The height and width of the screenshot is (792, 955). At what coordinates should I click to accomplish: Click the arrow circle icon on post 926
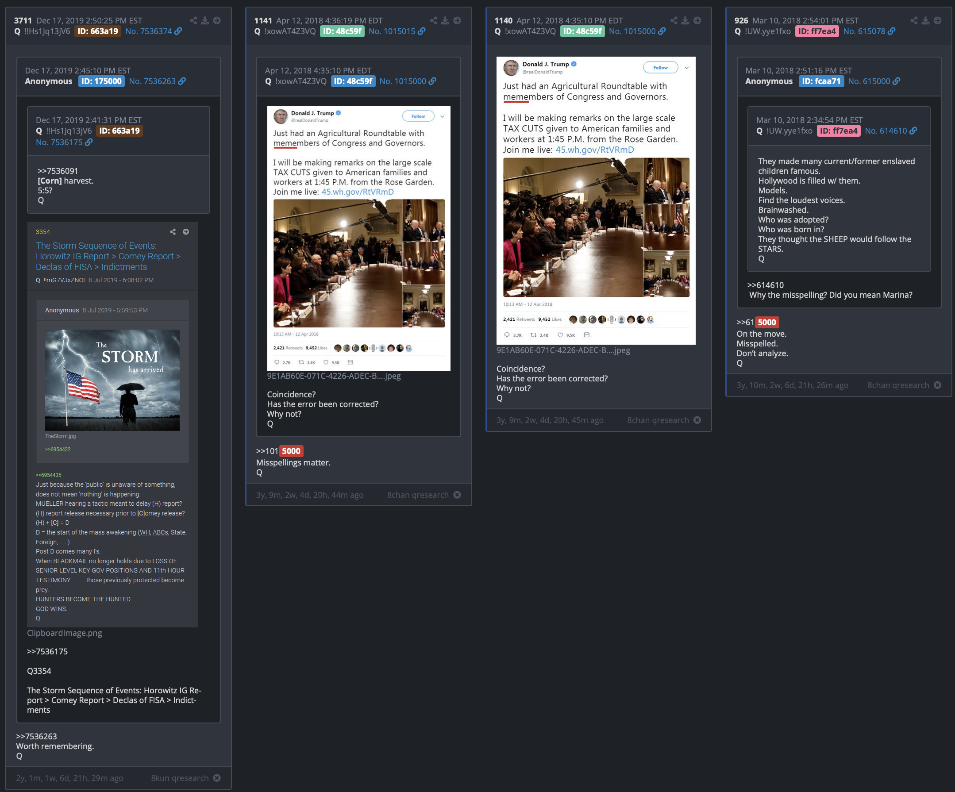pos(937,20)
